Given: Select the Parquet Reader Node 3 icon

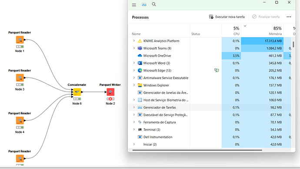Looking at the screenshot, I should pyautogui.click(x=20, y=78).
